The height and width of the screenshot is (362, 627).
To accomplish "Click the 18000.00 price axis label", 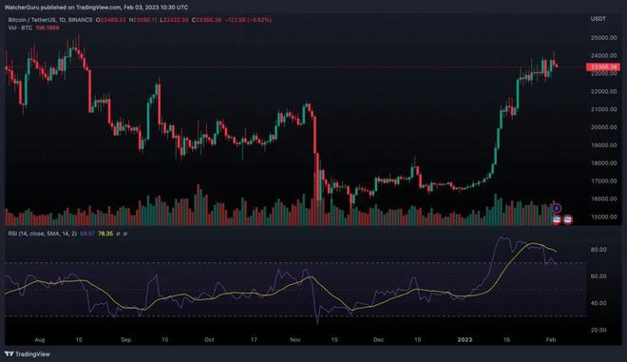I will (604, 162).
